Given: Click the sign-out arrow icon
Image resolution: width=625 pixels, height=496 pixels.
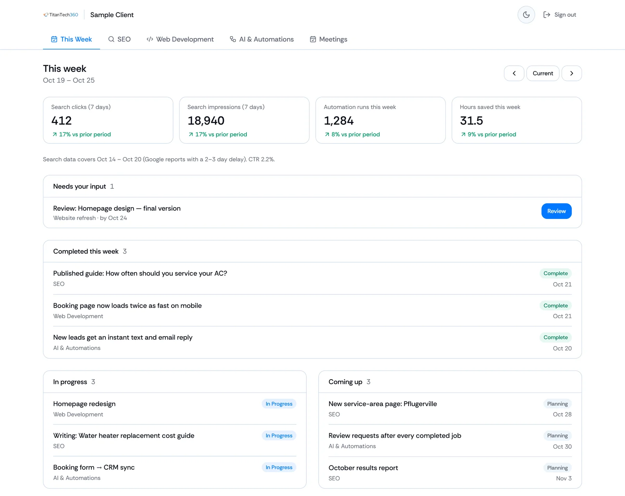Looking at the screenshot, I should [547, 15].
